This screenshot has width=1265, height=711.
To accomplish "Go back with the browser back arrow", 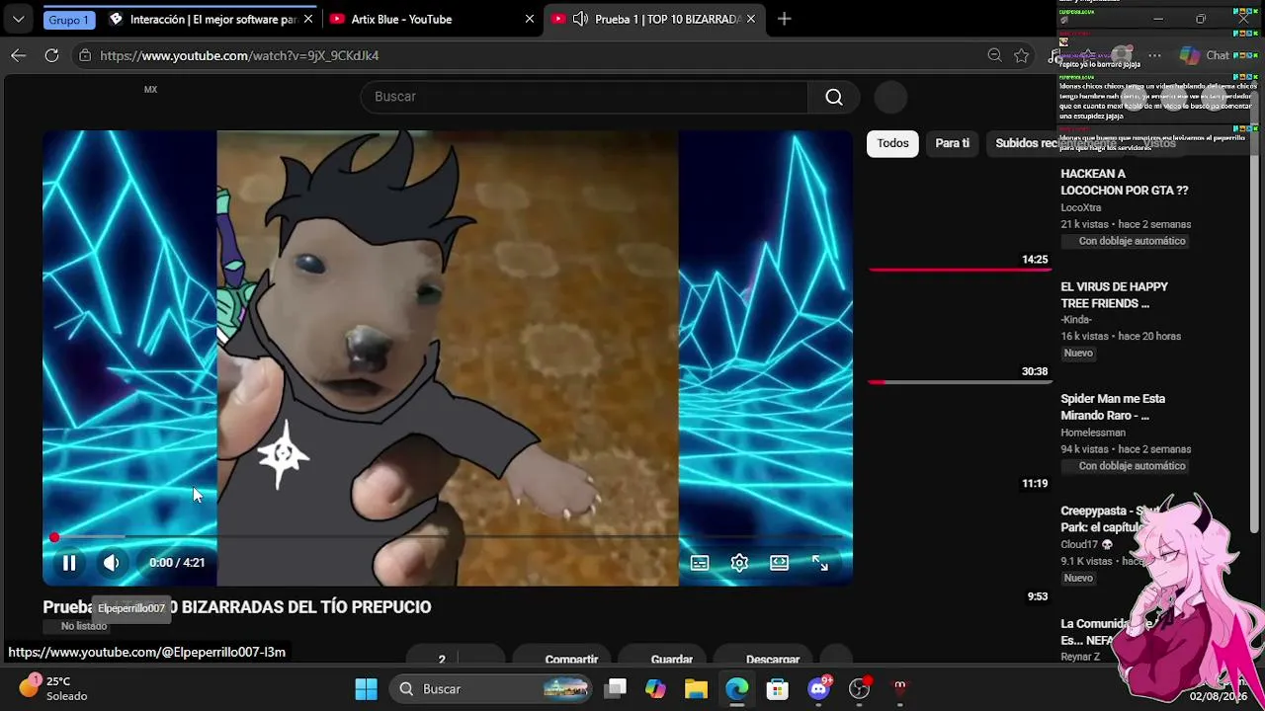I will 19,55.
